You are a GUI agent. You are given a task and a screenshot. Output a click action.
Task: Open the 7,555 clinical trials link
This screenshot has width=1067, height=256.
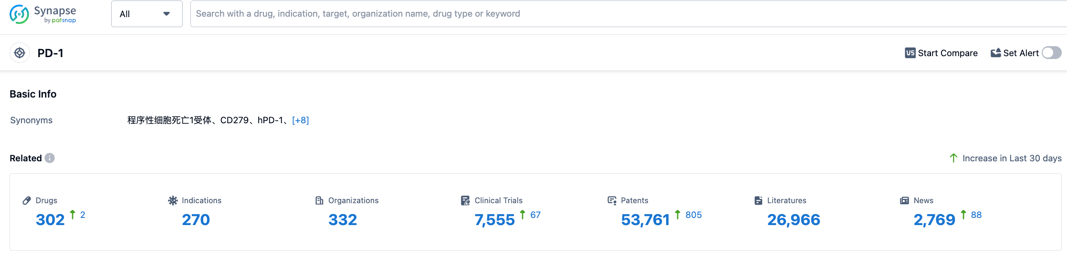[494, 220]
